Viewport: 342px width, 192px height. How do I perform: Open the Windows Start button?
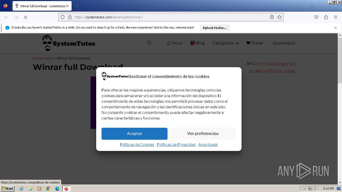pyautogui.click(x=7, y=189)
